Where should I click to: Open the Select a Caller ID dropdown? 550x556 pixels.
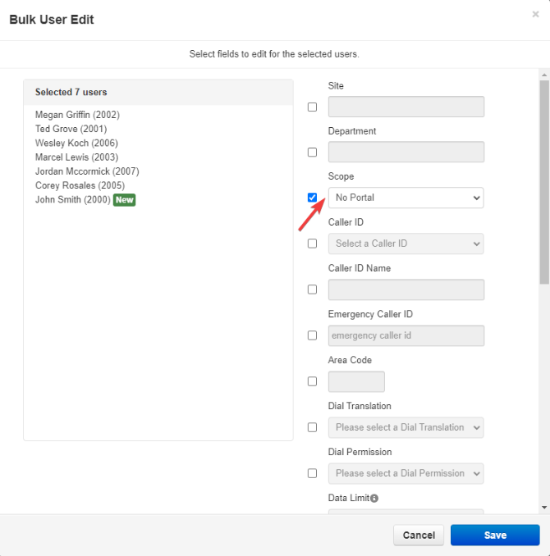(x=406, y=244)
